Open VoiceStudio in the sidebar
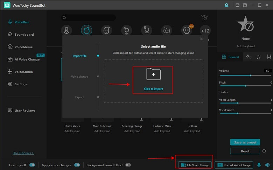 (x=20, y=72)
